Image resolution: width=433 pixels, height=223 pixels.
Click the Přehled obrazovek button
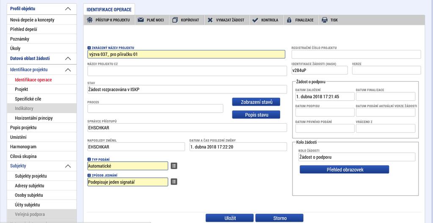point(345,169)
